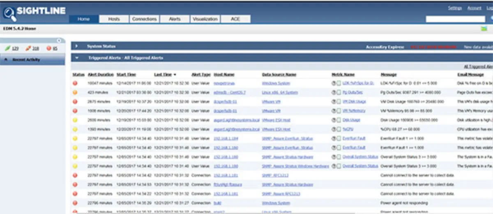Open the VM %Memory metric link
Screen dimensions: 493x214
pyautogui.click(x=354, y=111)
